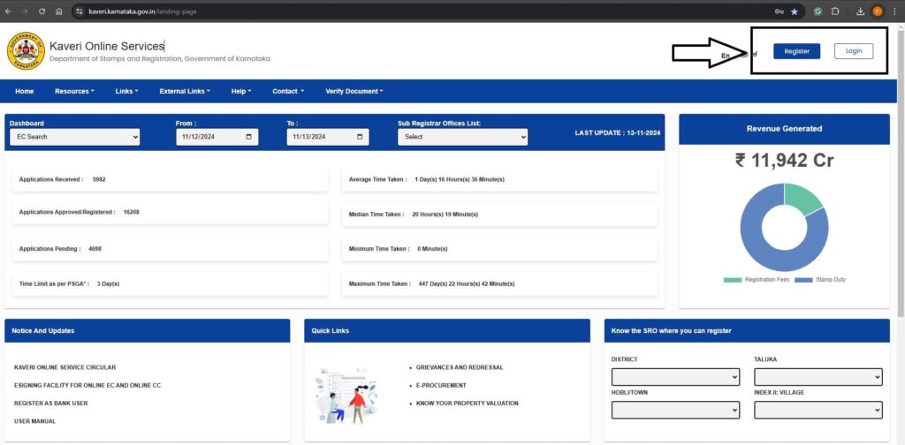Open the Grammarly extension icon

818,11
